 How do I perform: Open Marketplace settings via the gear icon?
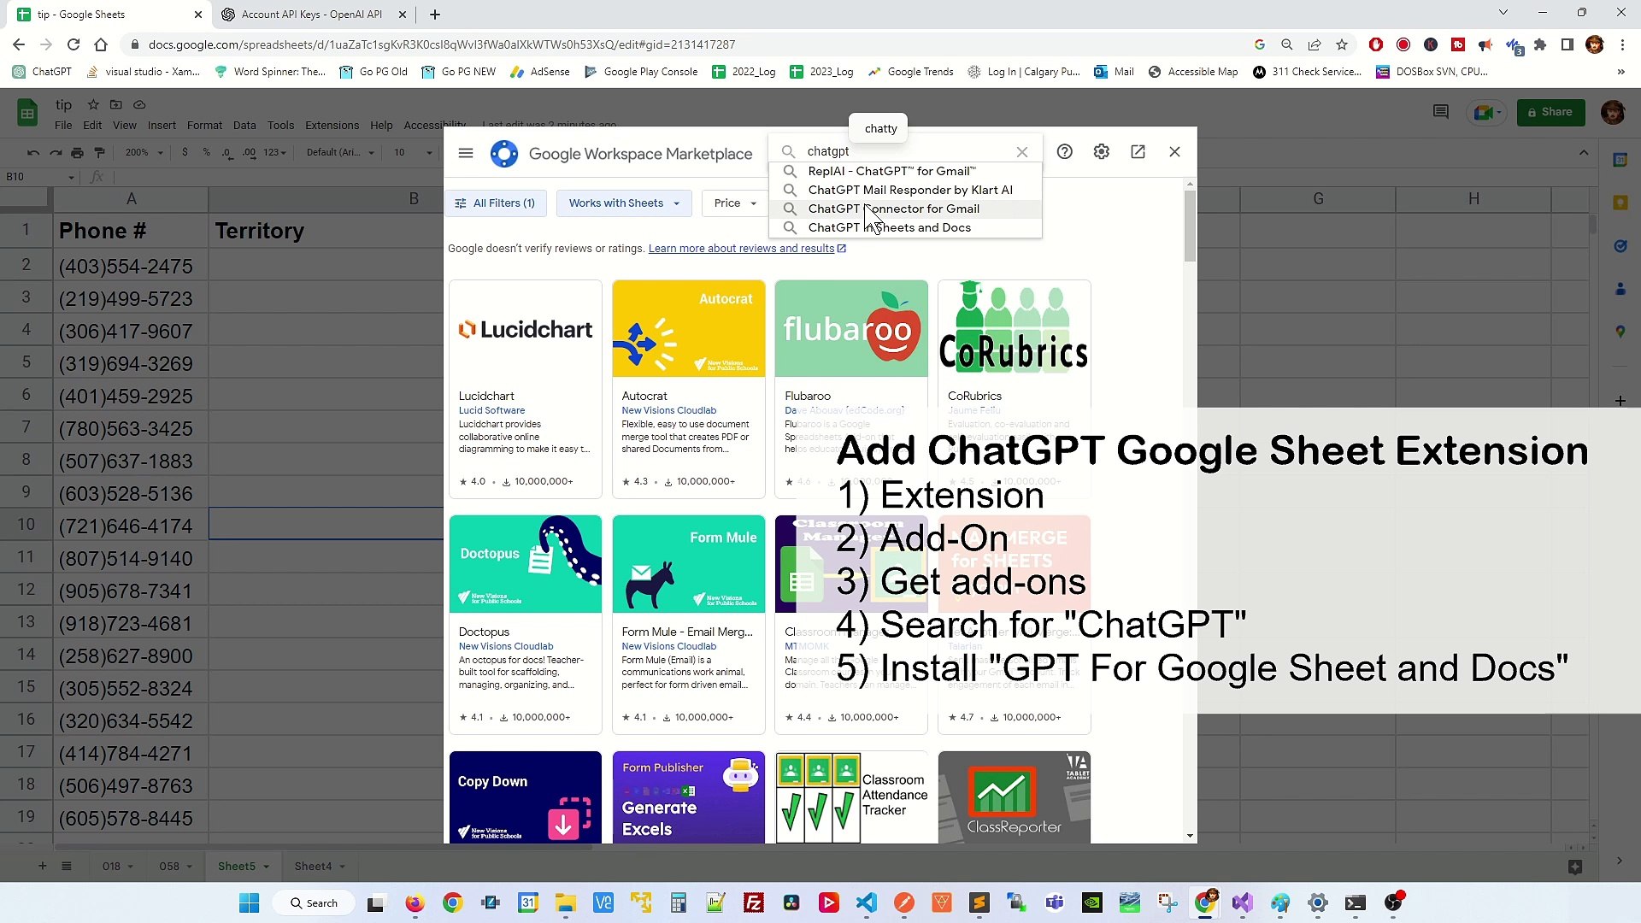pyautogui.click(x=1102, y=151)
